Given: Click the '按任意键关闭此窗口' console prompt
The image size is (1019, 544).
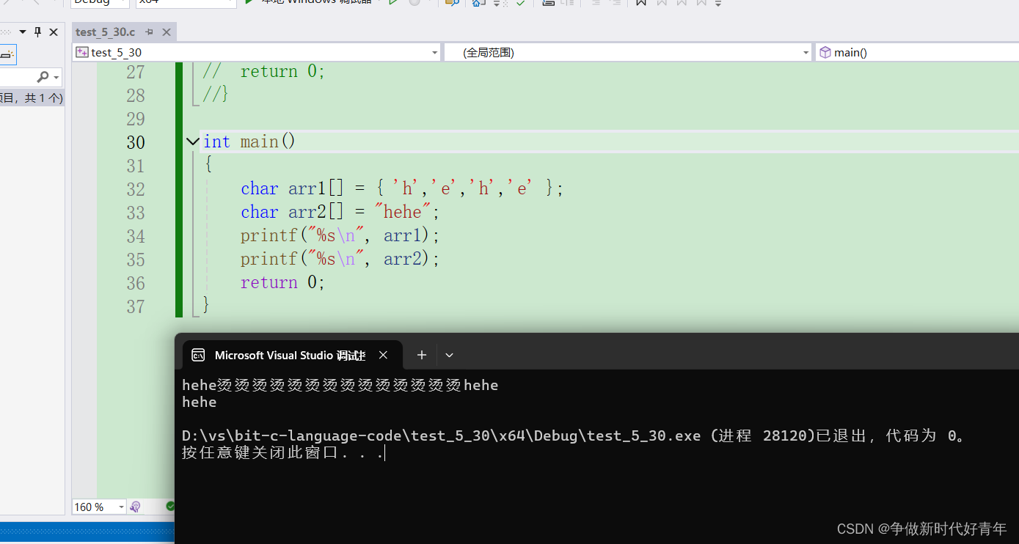Looking at the screenshot, I should pos(283,453).
